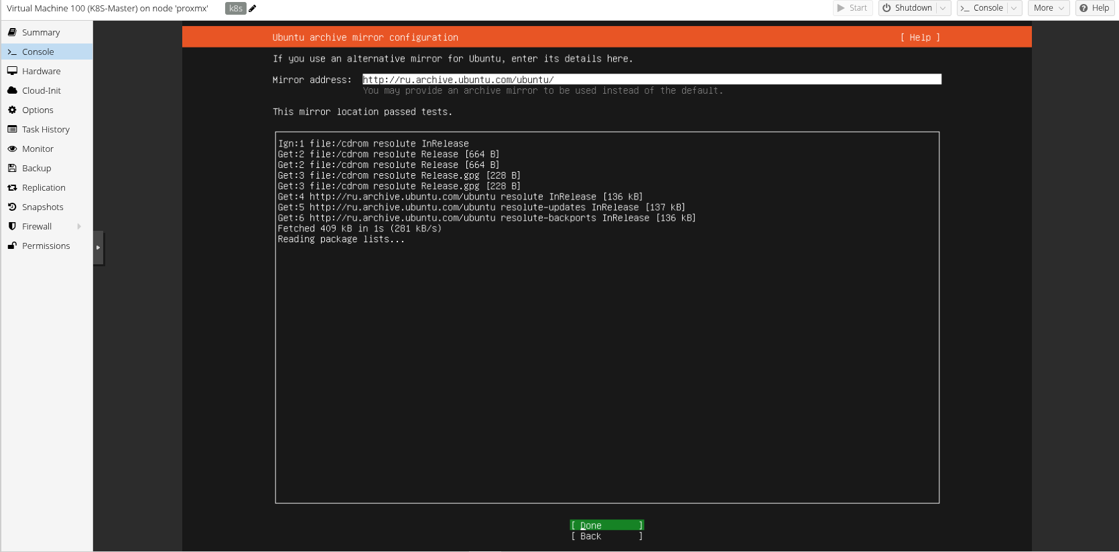Click the Shutdown button
The height and width of the screenshot is (552, 1119).
click(x=907, y=8)
